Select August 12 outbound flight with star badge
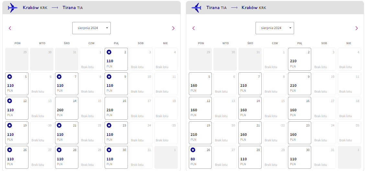Viewport: 365px width, 171px height. [x=17, y=108]
